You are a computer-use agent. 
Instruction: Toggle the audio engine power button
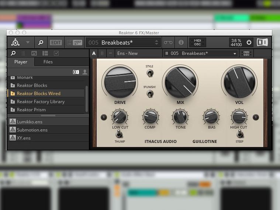pos(249,42)
